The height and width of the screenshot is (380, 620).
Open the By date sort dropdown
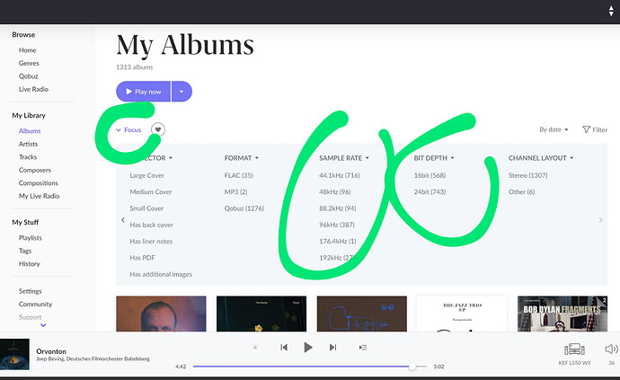pyautogui.click(x=554, y=129)
